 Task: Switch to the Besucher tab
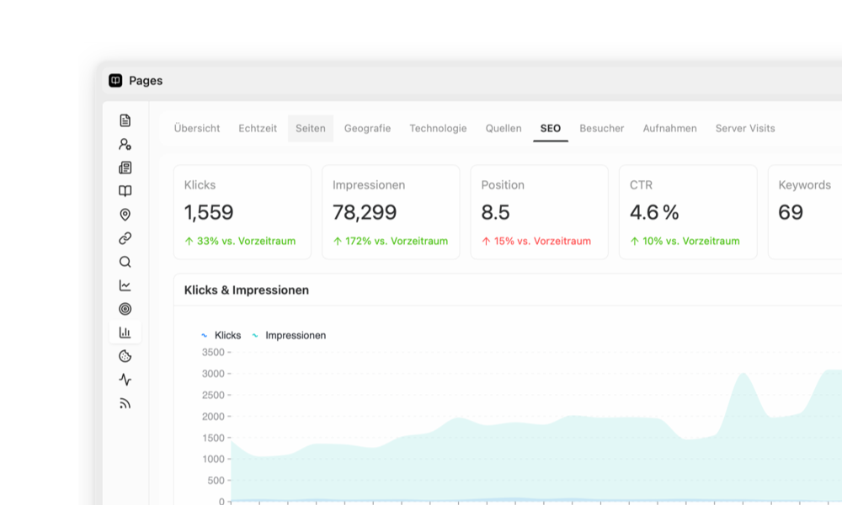(602, 128)
